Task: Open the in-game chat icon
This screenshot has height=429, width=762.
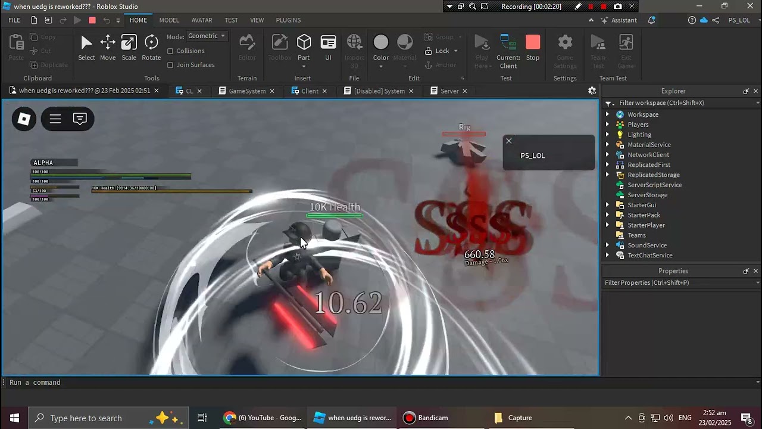Action: pyautogui.click(x=80, y=119)
